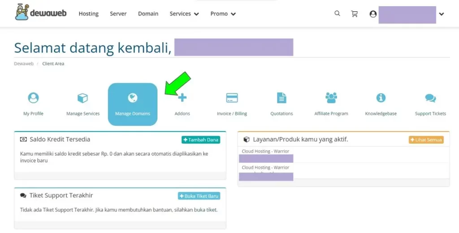Click the Tiket Support Terakhir heading
Viewport: 459px width, 233px height.
click(61, 195)
